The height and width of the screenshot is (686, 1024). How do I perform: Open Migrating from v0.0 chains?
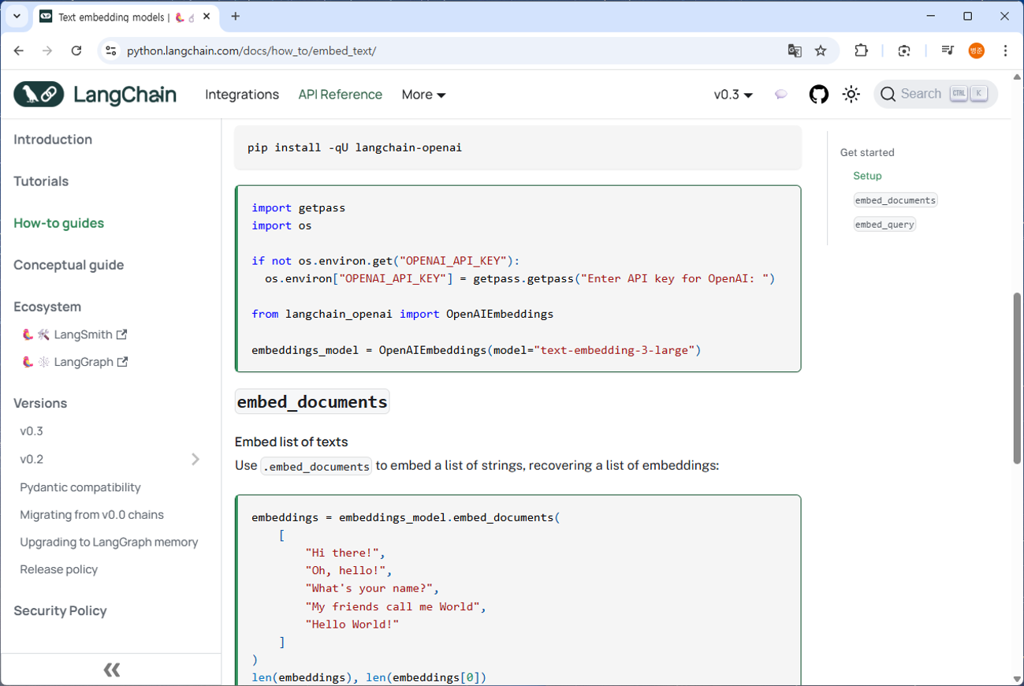coord(92,515)
